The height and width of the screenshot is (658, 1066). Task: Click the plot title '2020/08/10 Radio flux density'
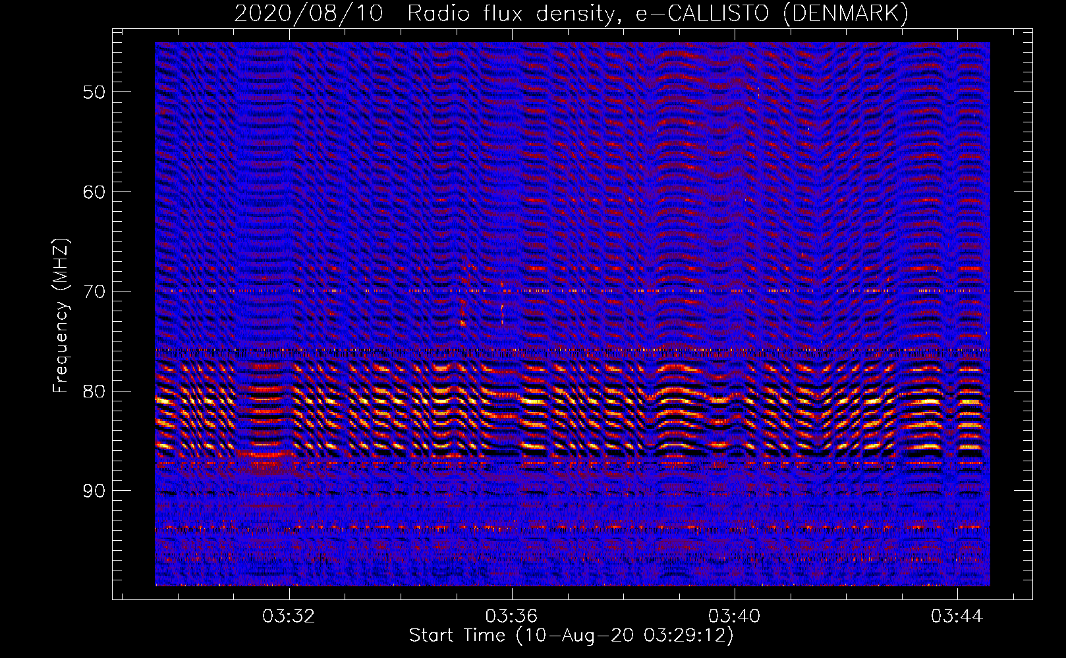point(428,14)
